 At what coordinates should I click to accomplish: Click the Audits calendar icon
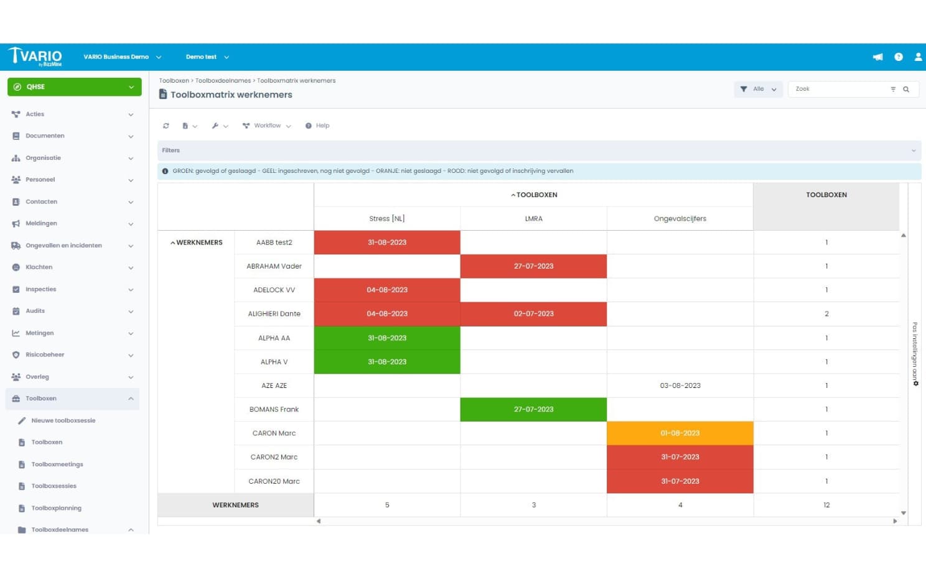pyautogui.click(x=16, y=311)
